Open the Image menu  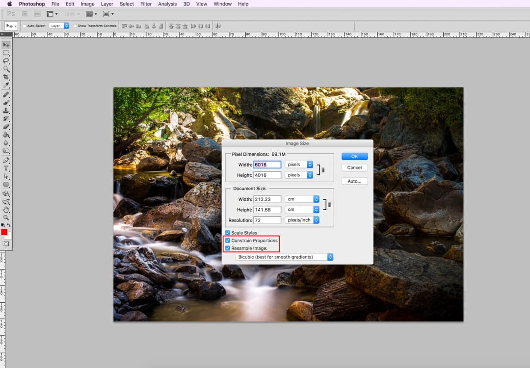pos(87,4)
